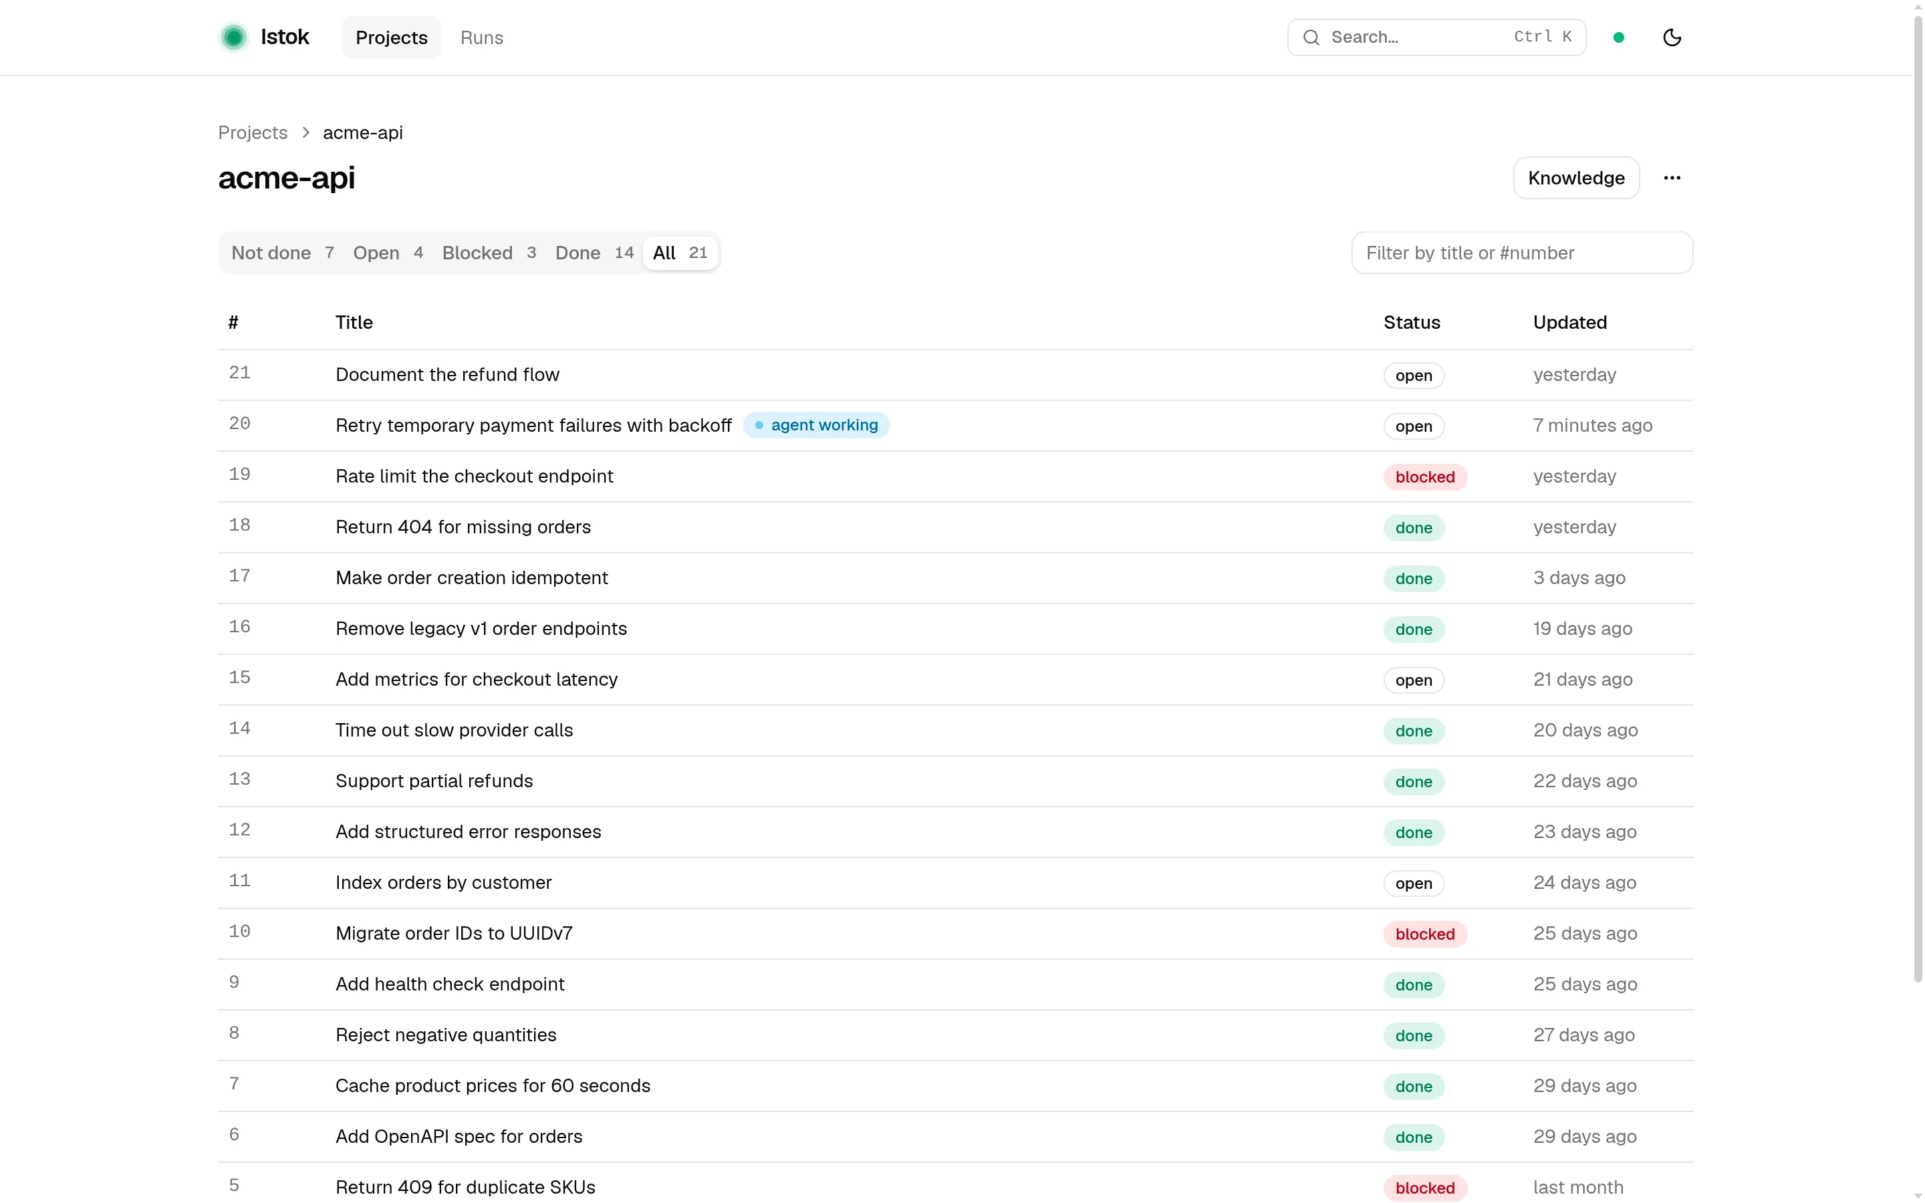Open Retry temporary payment failures with backoff

[x=533, y=426]
